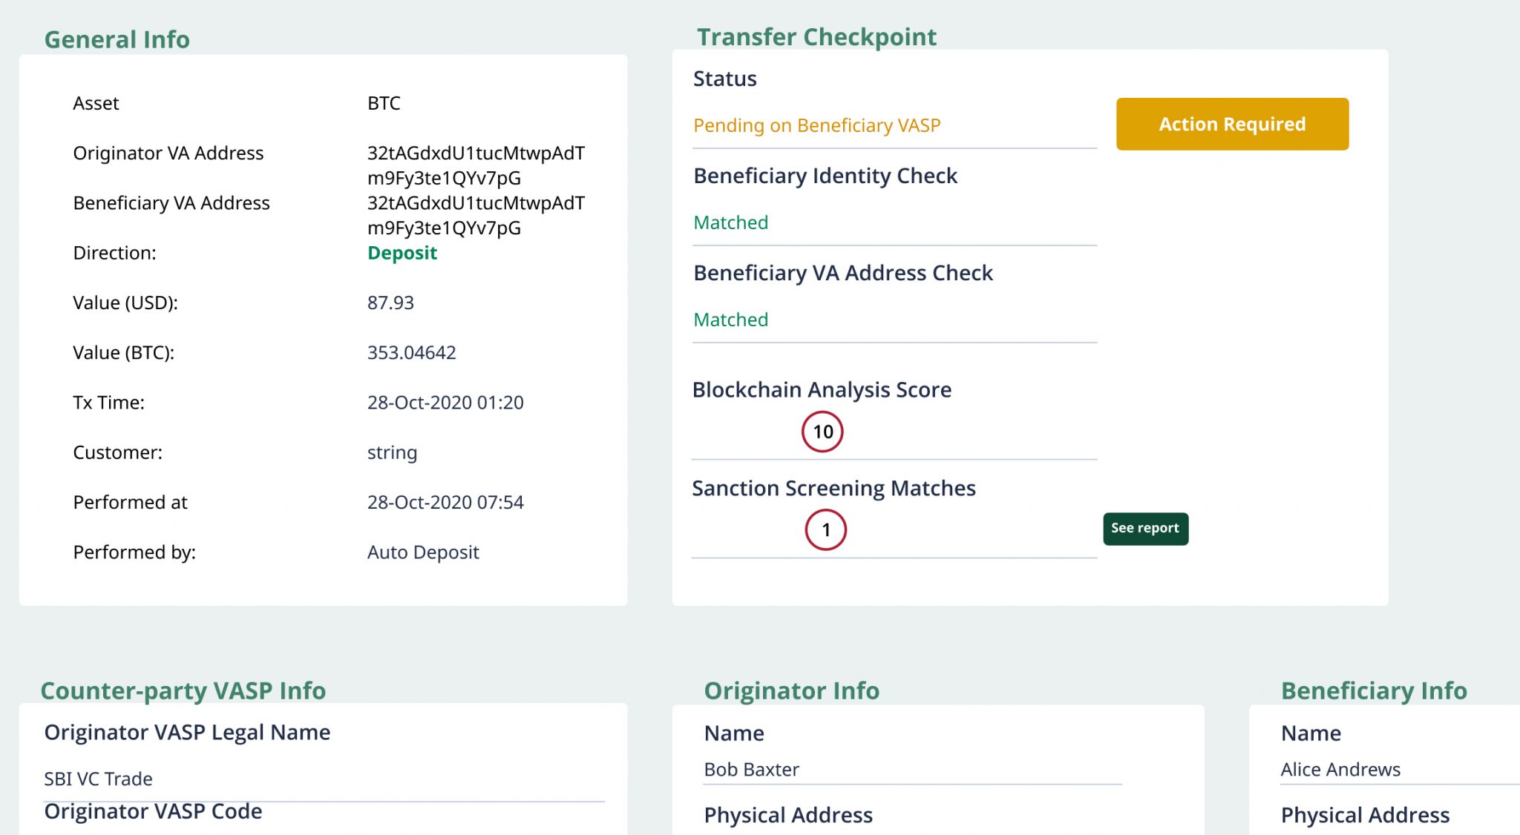This screenshot has height=835, width=1520.
Task: Click the Originator Name field Bob Baxter
Action: (x=751, y=769)
